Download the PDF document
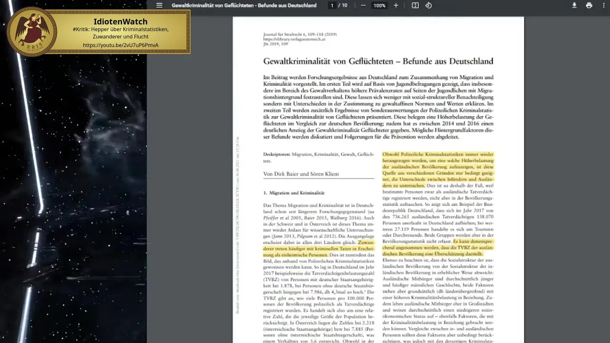This screenshot has width=610, height=343. (574, 6)
